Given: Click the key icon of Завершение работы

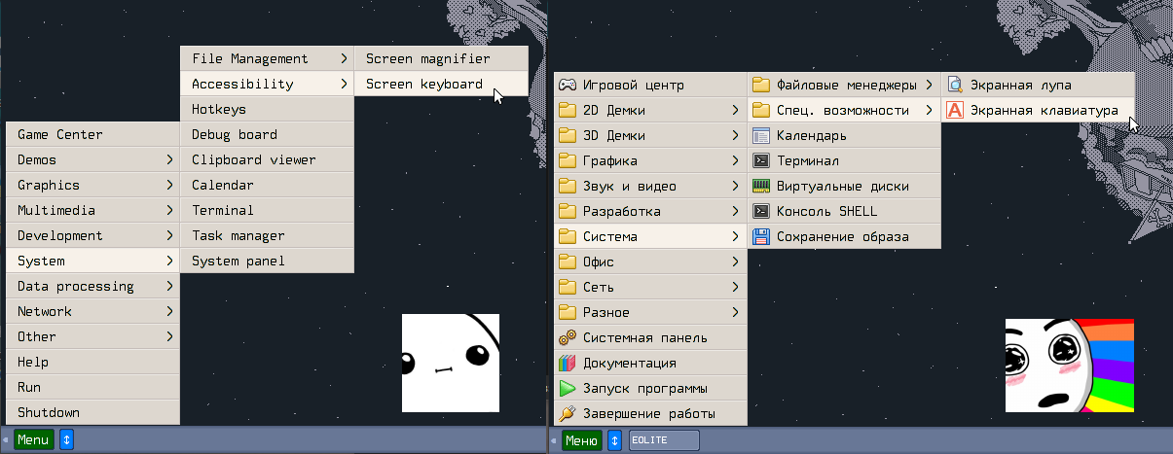Looking at the screenshot, I should pos(568,414).
